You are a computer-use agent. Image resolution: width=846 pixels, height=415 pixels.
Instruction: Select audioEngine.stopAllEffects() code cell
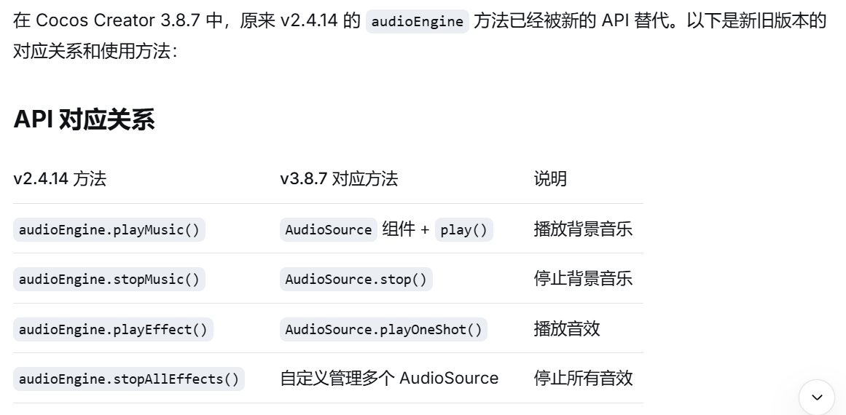click(x=129, y=379)
